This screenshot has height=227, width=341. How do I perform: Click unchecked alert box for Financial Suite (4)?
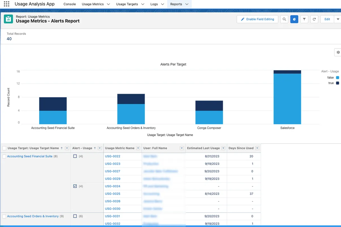tap(75, 156)
